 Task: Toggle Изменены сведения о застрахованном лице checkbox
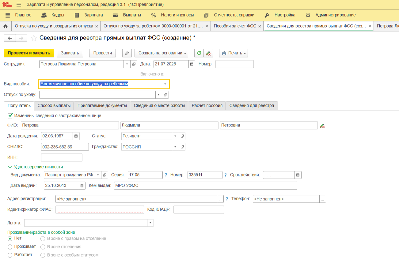pyautogui.click(x=10, y=116)
